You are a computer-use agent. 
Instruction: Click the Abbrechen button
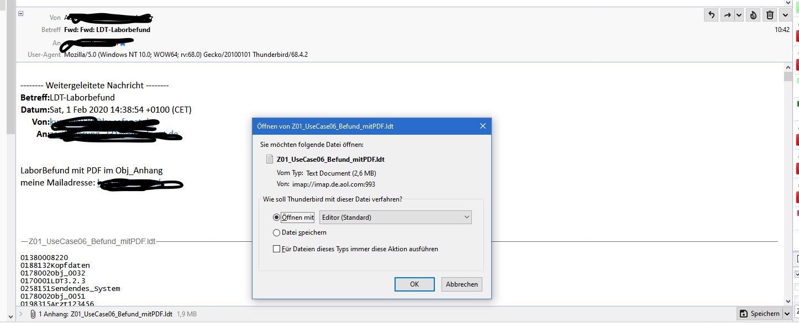pos(462,284)
